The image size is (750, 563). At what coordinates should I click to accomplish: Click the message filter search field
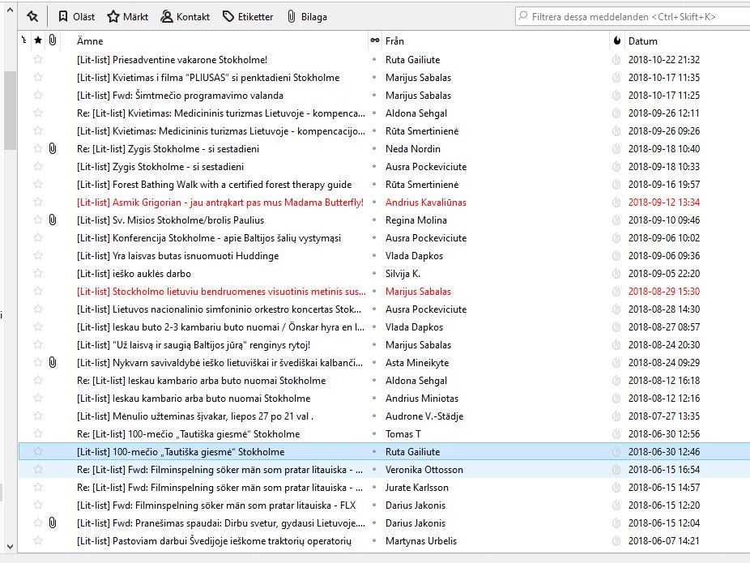632,16
